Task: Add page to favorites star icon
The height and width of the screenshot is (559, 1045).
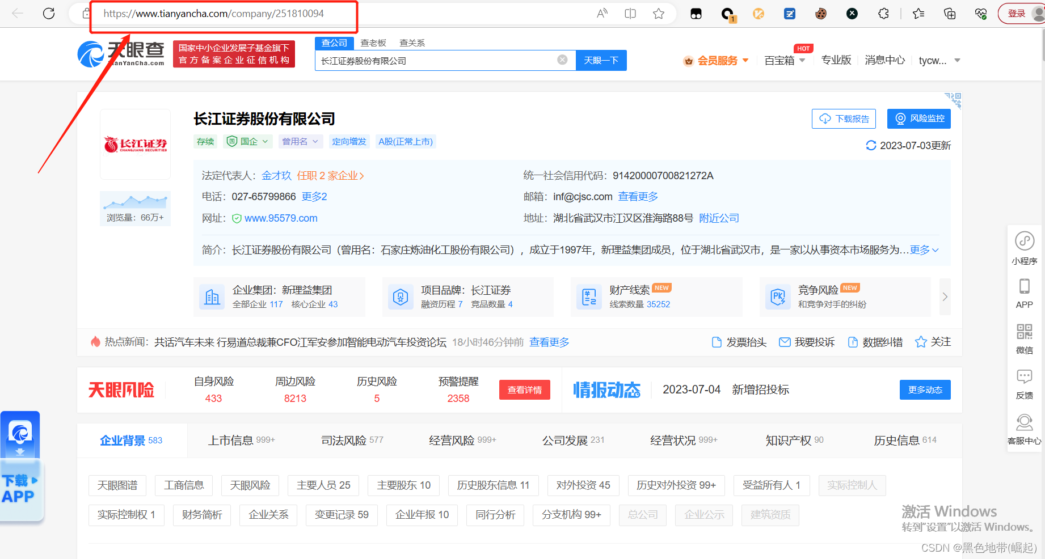Action: click(x=659, y=14)
